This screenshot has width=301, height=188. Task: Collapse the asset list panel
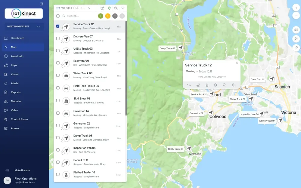58,8
